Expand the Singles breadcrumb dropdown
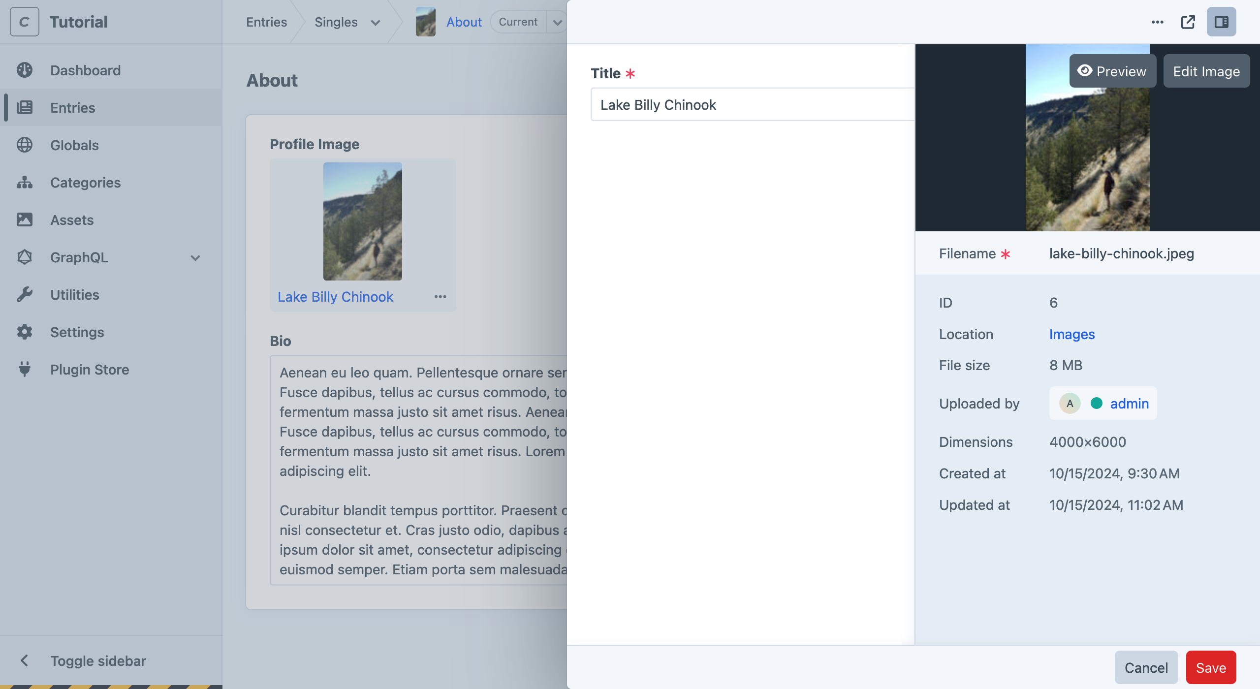Screen dimensions: 1260x689 [376, 22]
